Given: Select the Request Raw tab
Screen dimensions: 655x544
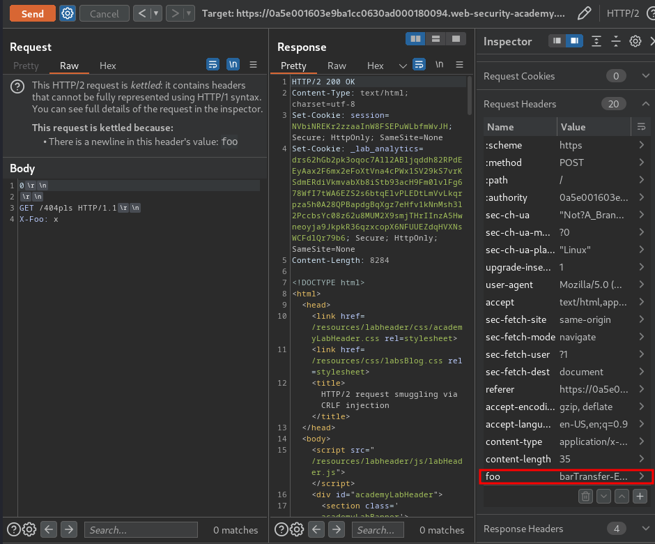Looking at the screenshot, I should 69,66.
